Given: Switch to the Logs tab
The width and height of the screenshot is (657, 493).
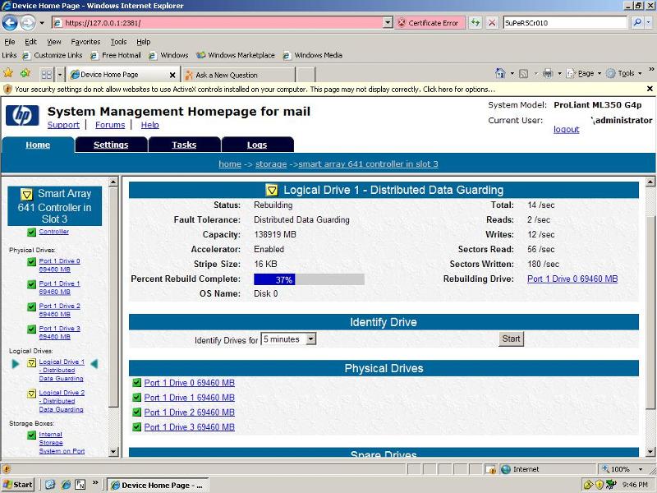Looking at the screenshot, I should pyautogui.click(x=257, y=145).
